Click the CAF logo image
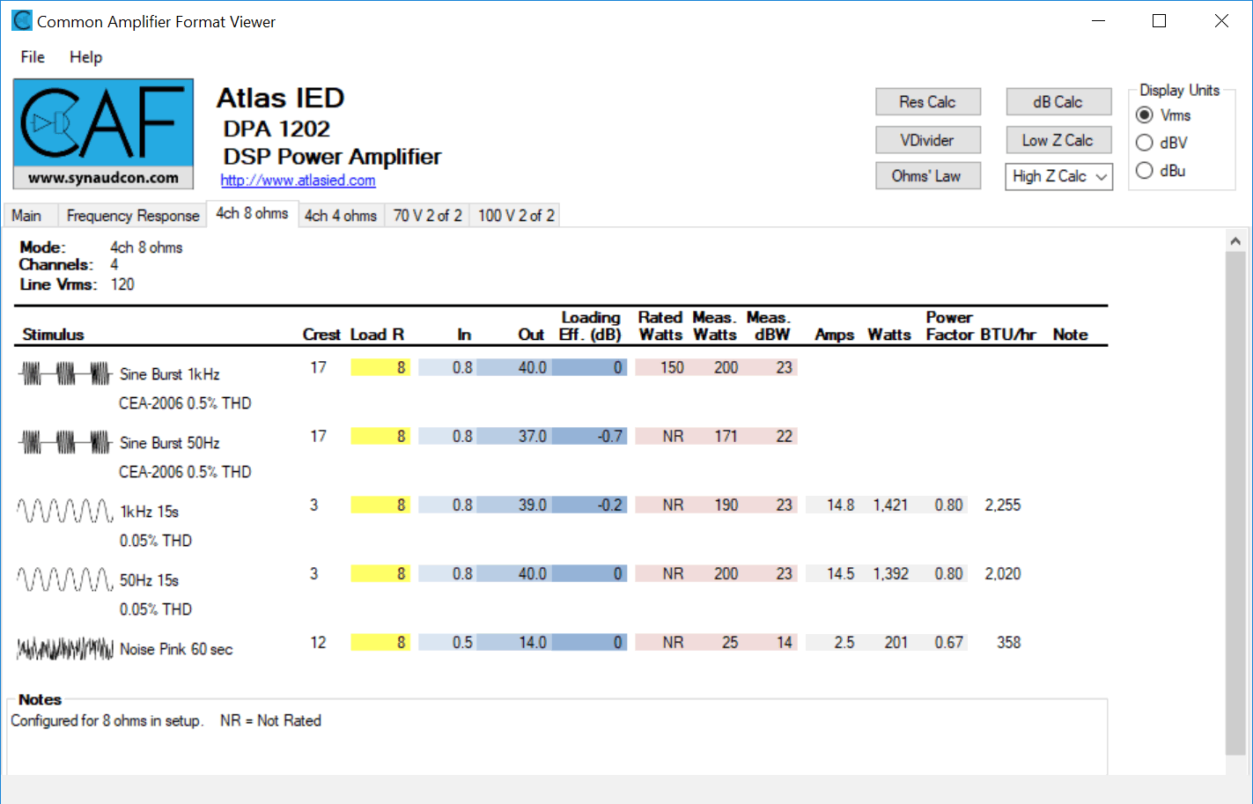Viewport: 1253px width, 804px height. pos(103,134)
